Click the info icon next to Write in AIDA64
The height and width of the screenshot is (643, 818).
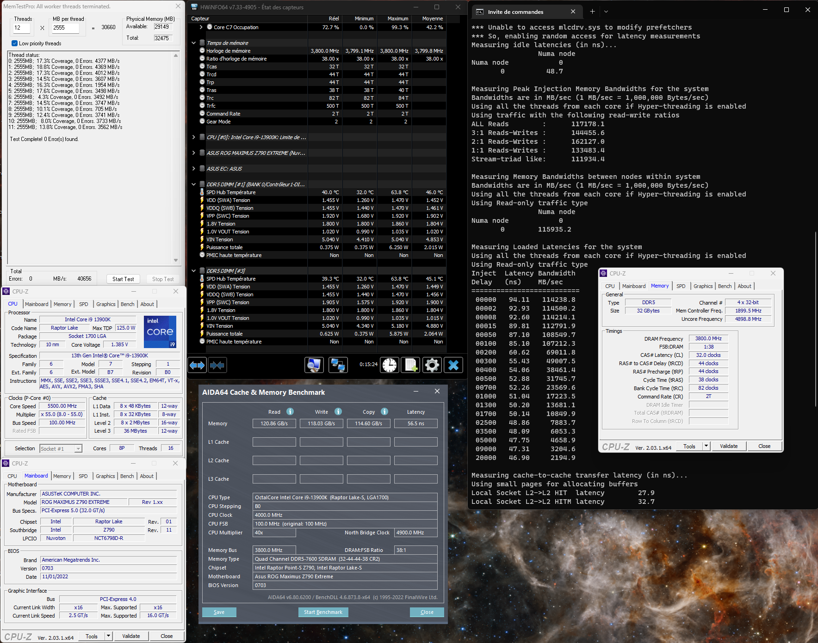pyautogui.click(x=338, y=411)
